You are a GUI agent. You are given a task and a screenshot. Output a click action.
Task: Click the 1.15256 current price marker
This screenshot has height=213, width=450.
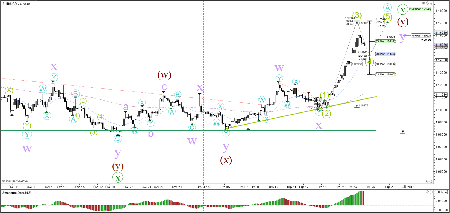tap(440, 45)
